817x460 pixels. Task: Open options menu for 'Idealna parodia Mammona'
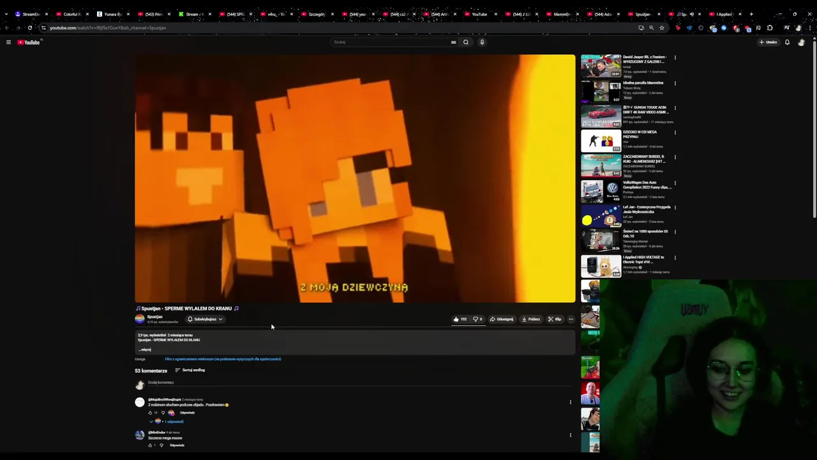(675, 83)
